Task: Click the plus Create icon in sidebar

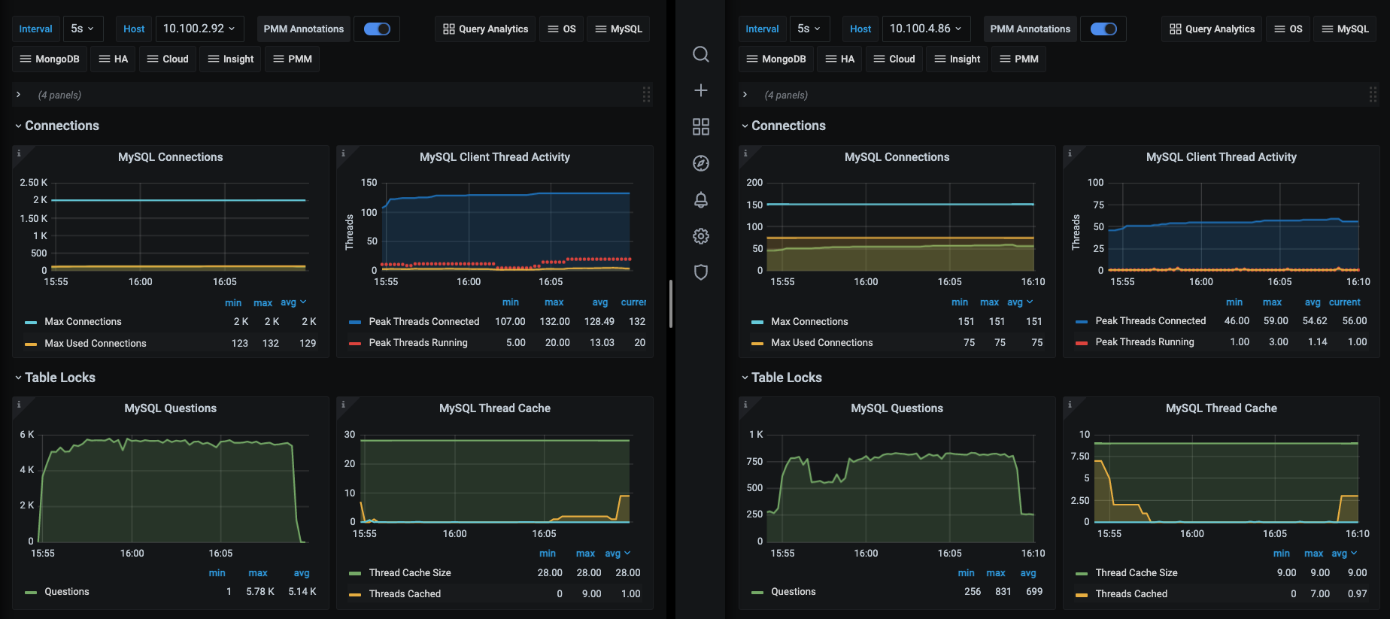Action: click(700, 90)
